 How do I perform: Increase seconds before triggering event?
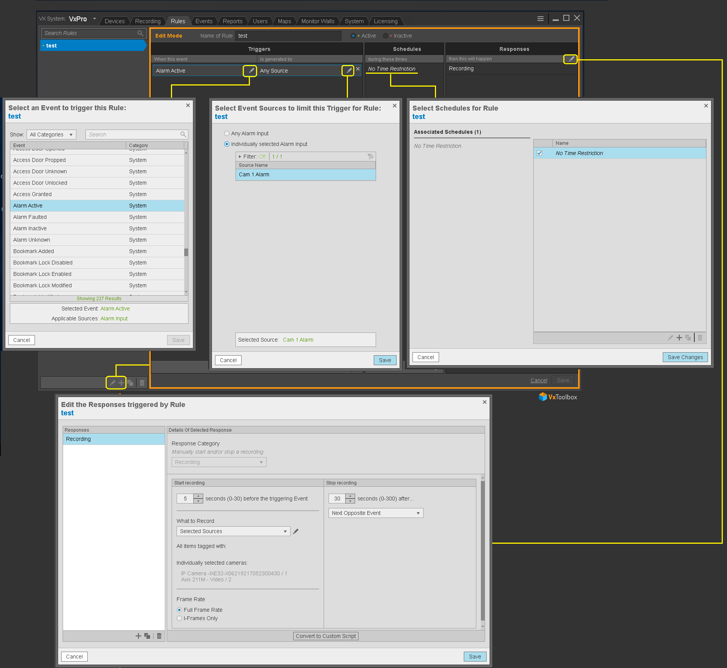coord(198,496)
